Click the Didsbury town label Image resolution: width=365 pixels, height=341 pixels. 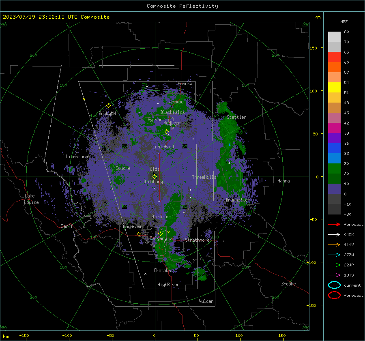point(153,182)
